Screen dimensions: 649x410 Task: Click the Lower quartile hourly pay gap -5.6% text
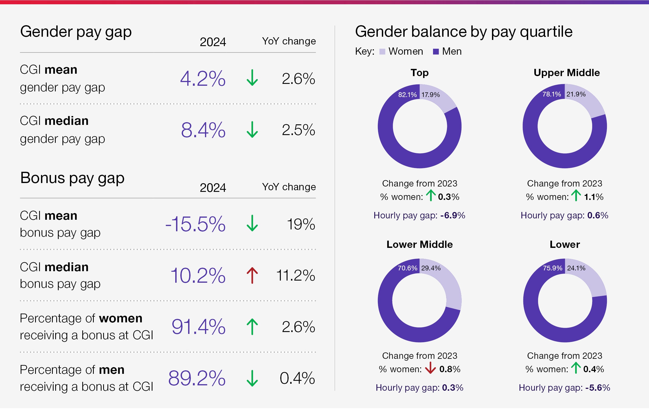coord(564,388)
